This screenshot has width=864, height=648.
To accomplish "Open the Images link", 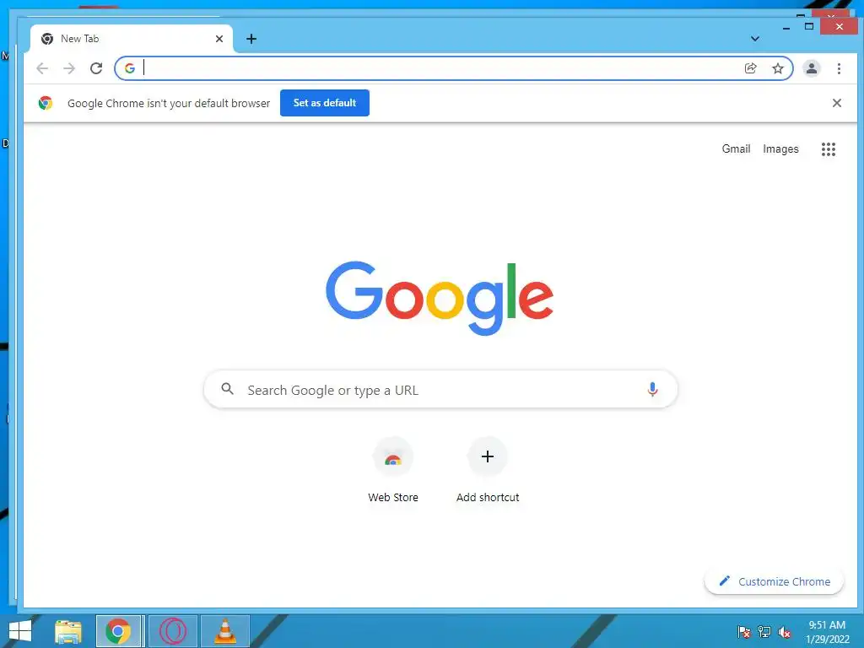I will (780, 148).
